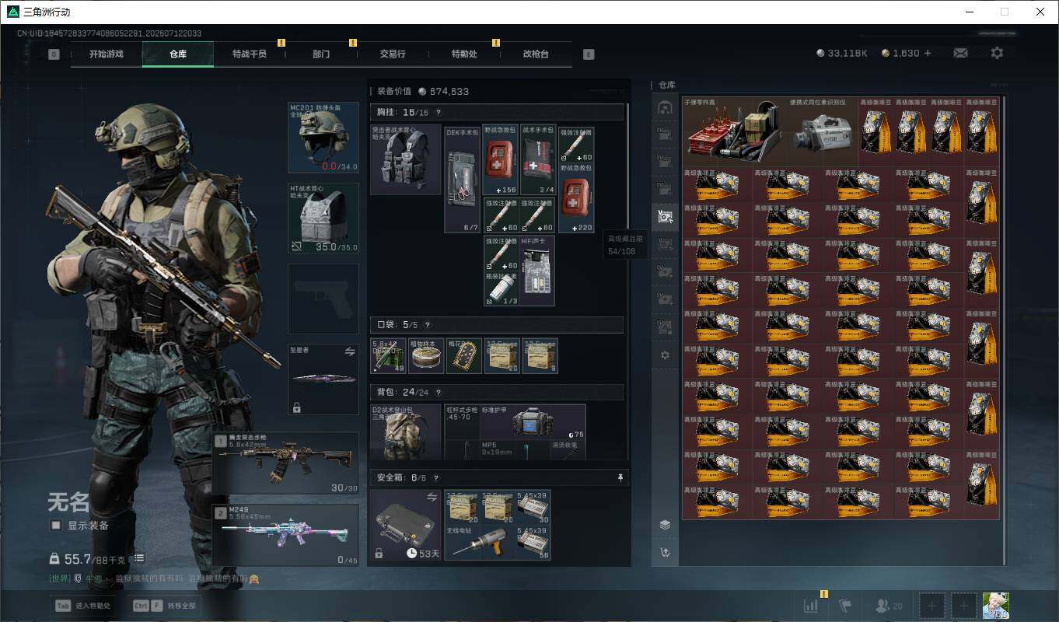The height and width of the screenshot is (622, 1059).
Task: Select the 5.45x39 ammo stack of 56
Action: (533, 543)
